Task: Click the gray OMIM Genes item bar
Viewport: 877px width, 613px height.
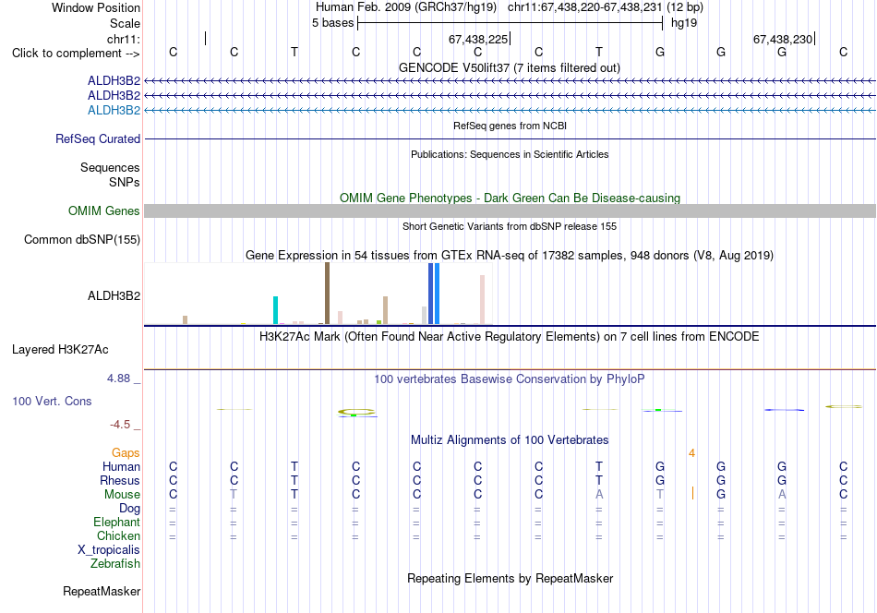Action: 511,210
